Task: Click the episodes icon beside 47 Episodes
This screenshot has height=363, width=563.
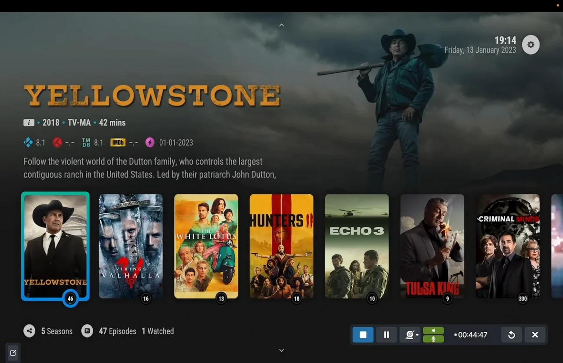Action: click(87, 331)
